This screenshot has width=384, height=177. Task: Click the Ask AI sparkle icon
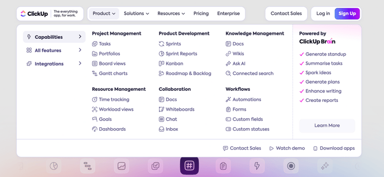(x=228, y=64)
